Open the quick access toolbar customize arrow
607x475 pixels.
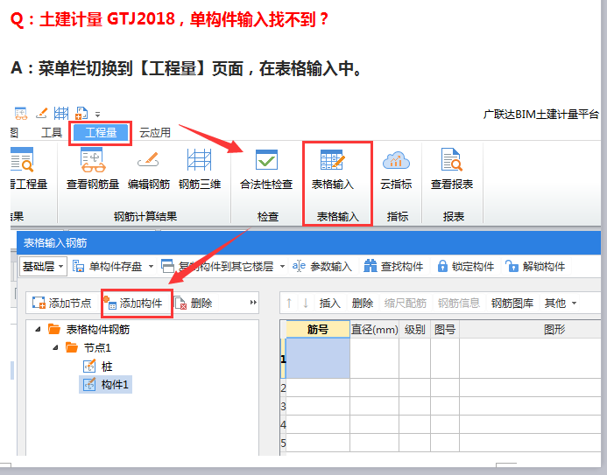tap(97, 115)
